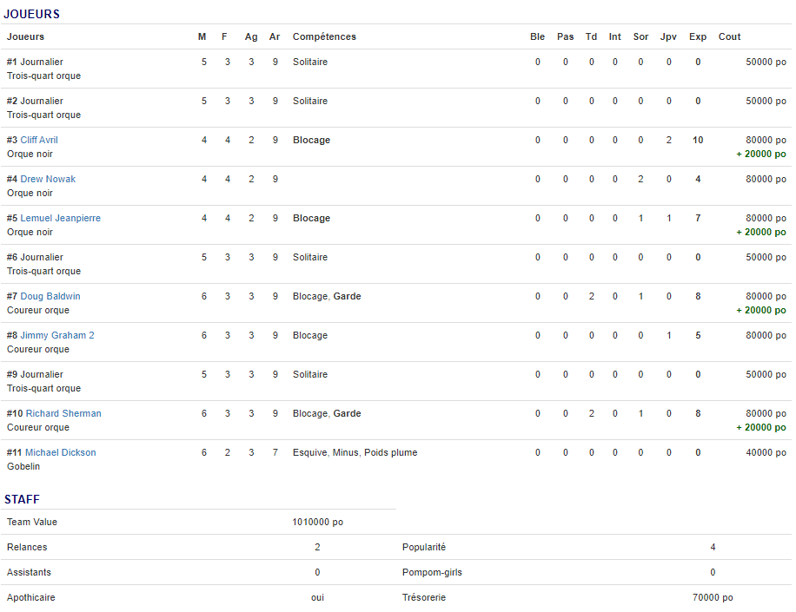Open Lemuel Jeanpierre's profile link
Image resolution: width=796 pixels, height=612 pixels.
point(60,218)
